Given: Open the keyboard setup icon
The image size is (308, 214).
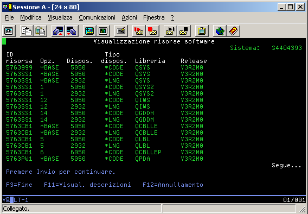Looking at the screenshot, I should [x=121, y=31].
